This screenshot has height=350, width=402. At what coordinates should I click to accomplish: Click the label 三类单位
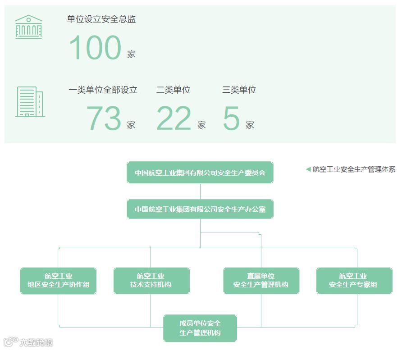pos(239,90)
